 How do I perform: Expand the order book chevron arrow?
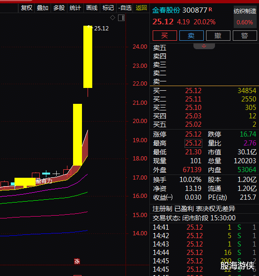point(204,46)
